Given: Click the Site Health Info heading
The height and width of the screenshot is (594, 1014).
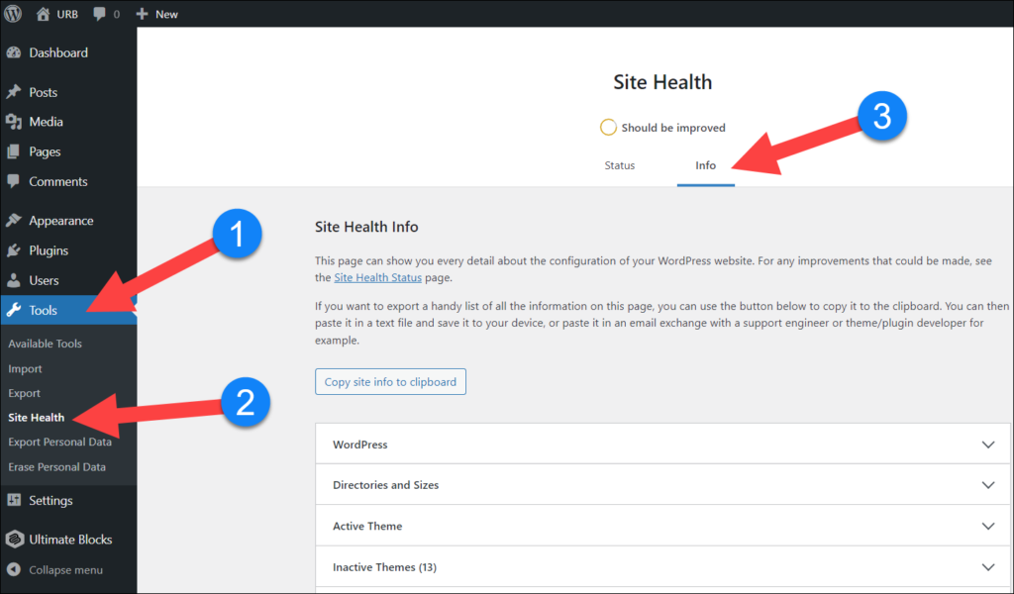Looking at the screenshot, I should [366, 227].
